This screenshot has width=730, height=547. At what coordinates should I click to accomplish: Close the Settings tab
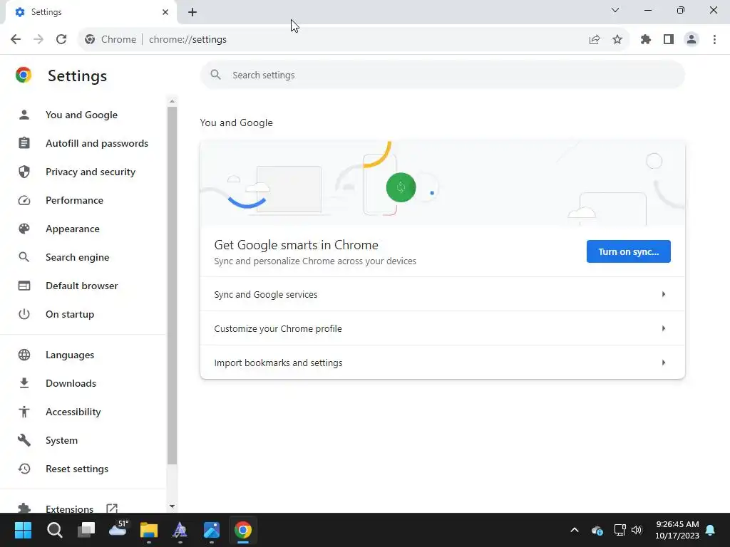click(x=165, y=12)
